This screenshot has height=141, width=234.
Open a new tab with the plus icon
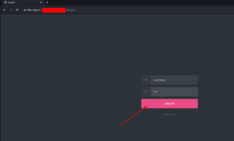point(47,2)
